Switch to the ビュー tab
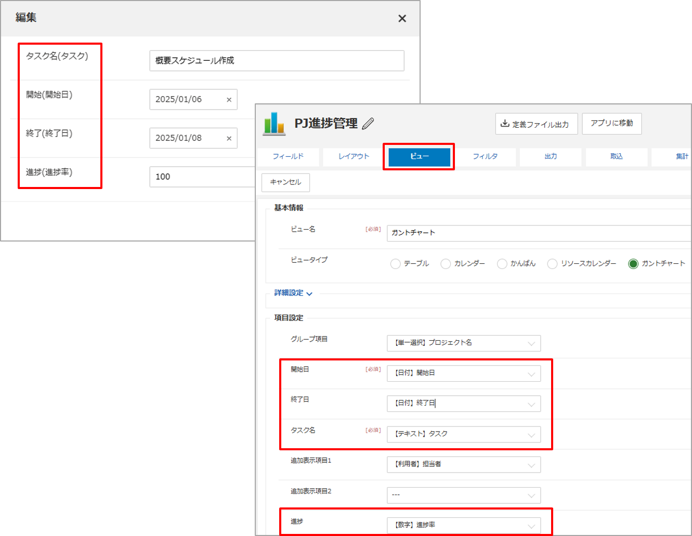This screenshot has width=692, height=536. 419,157
